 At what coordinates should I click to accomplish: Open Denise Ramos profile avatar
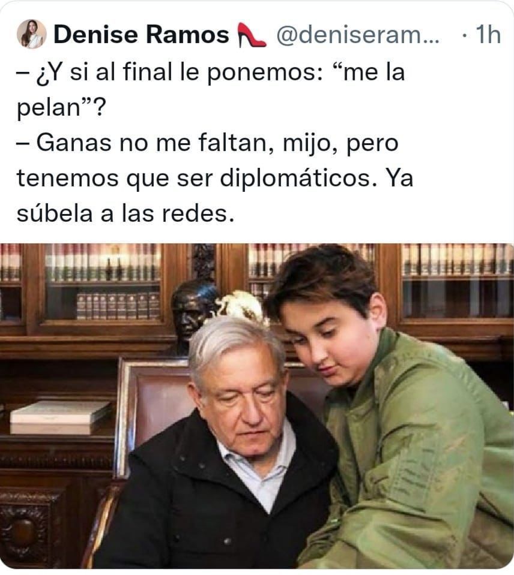[x=32, y=34]
